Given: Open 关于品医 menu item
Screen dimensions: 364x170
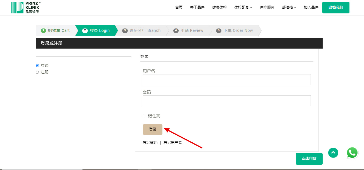Looking at the screenshot, I should [x=197, y=8].
